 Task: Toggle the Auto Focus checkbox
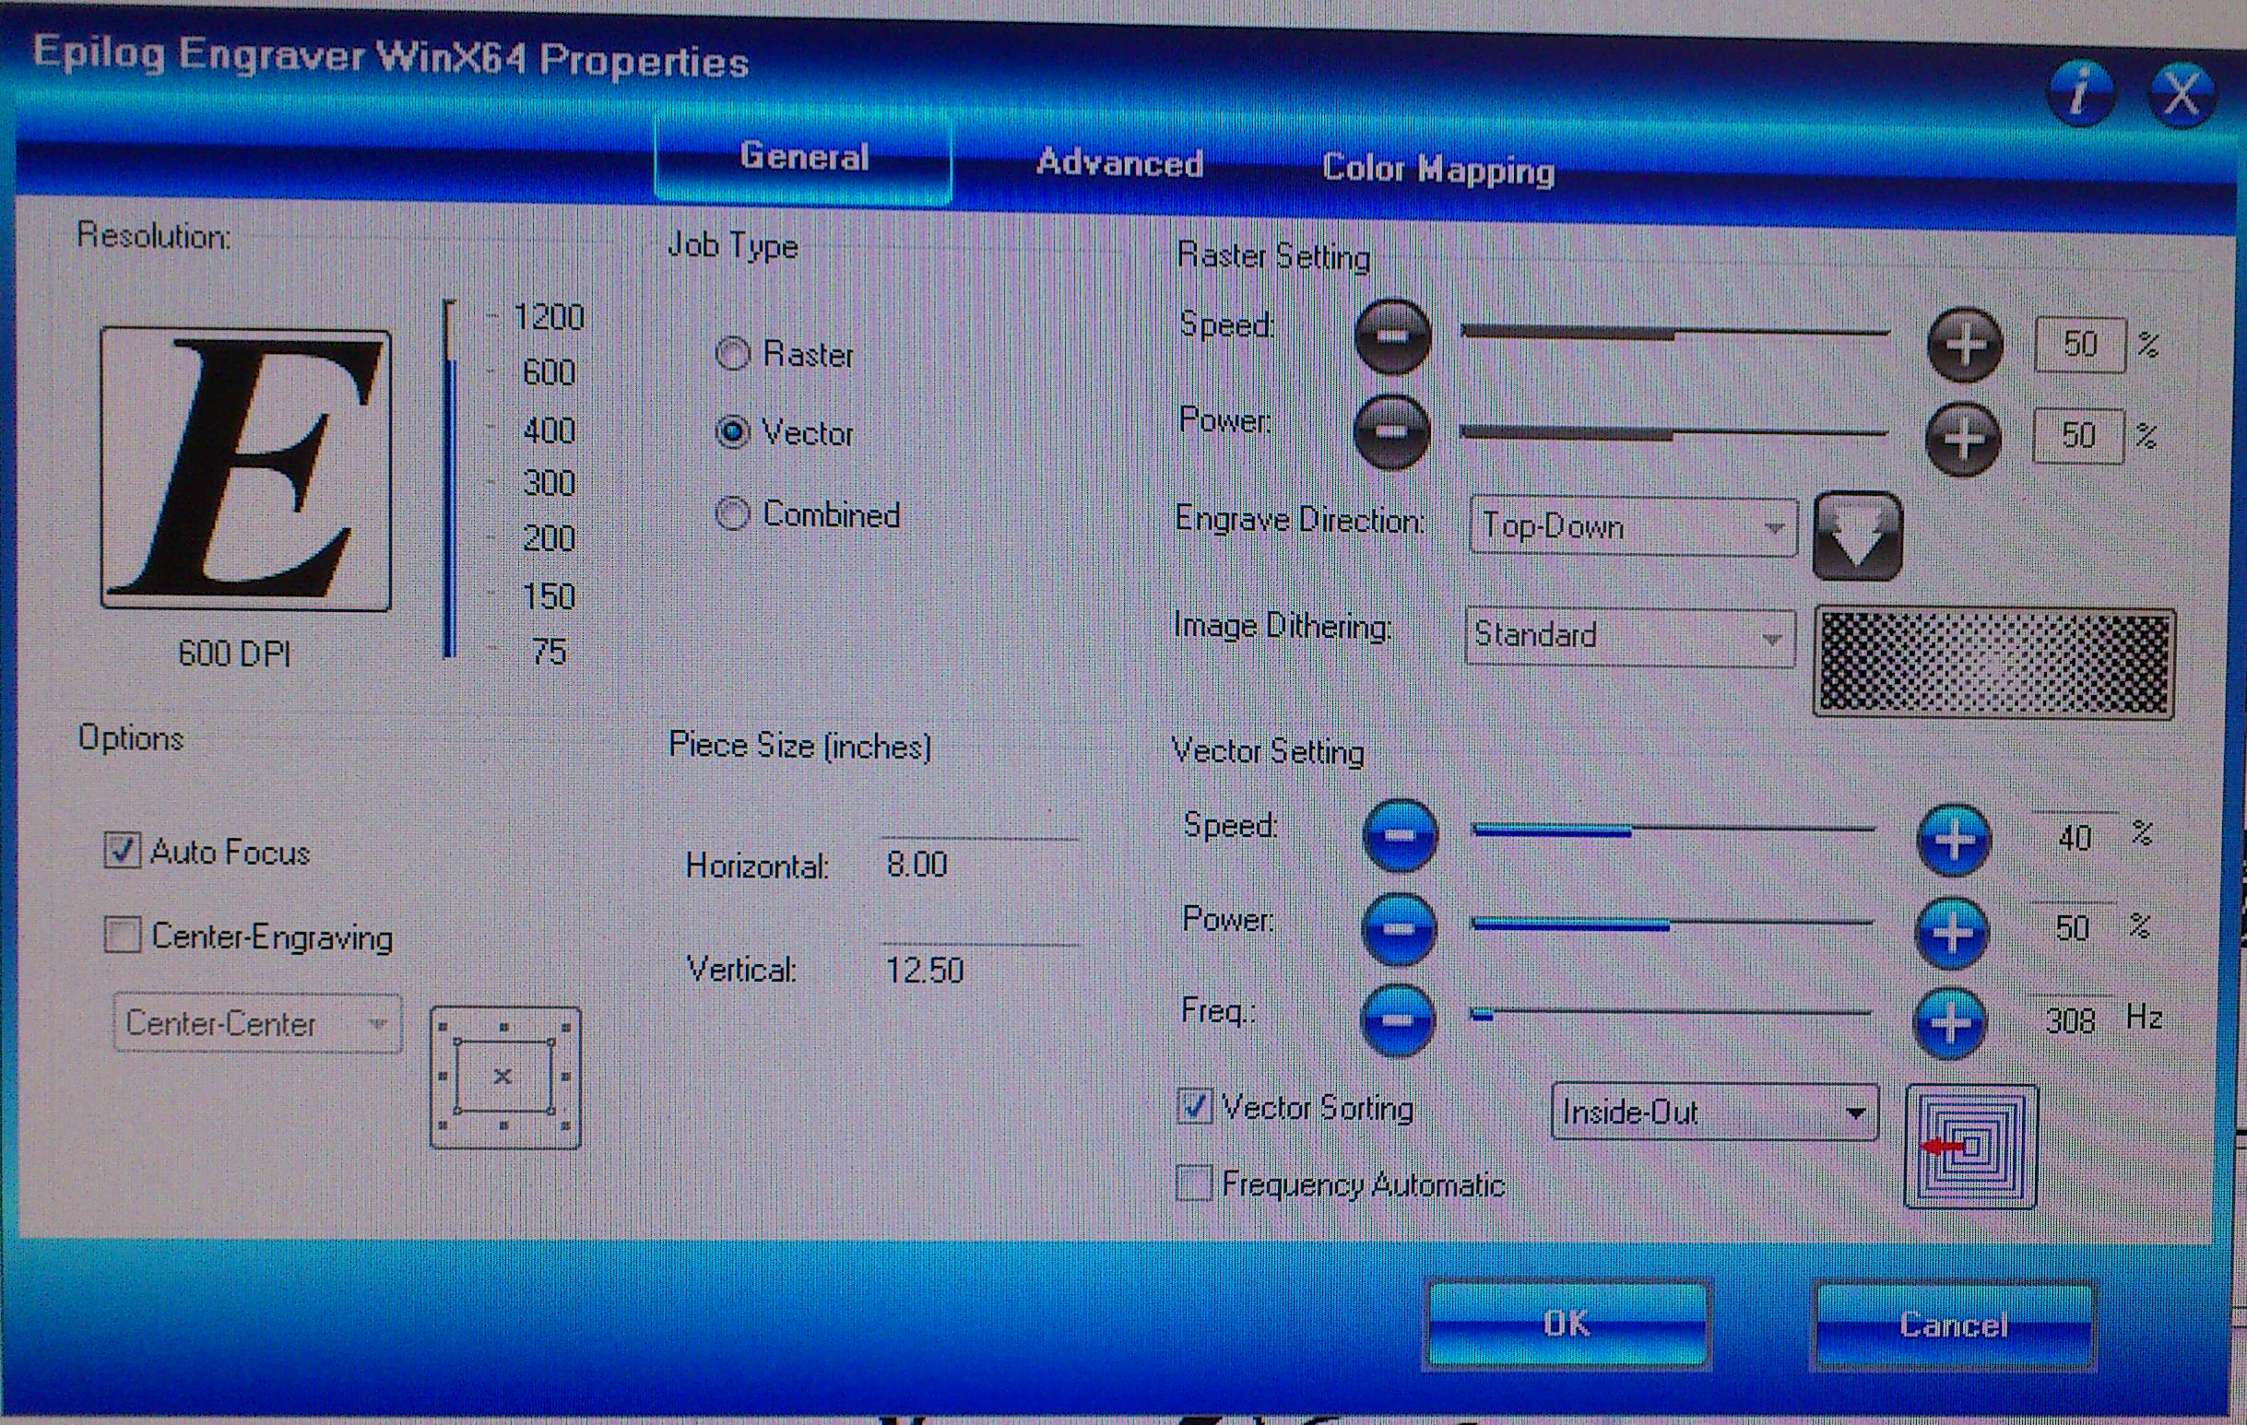pyautogui.click(x=123, y=851)
